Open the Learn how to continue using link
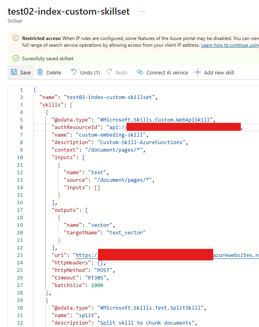 pos(230,45)
